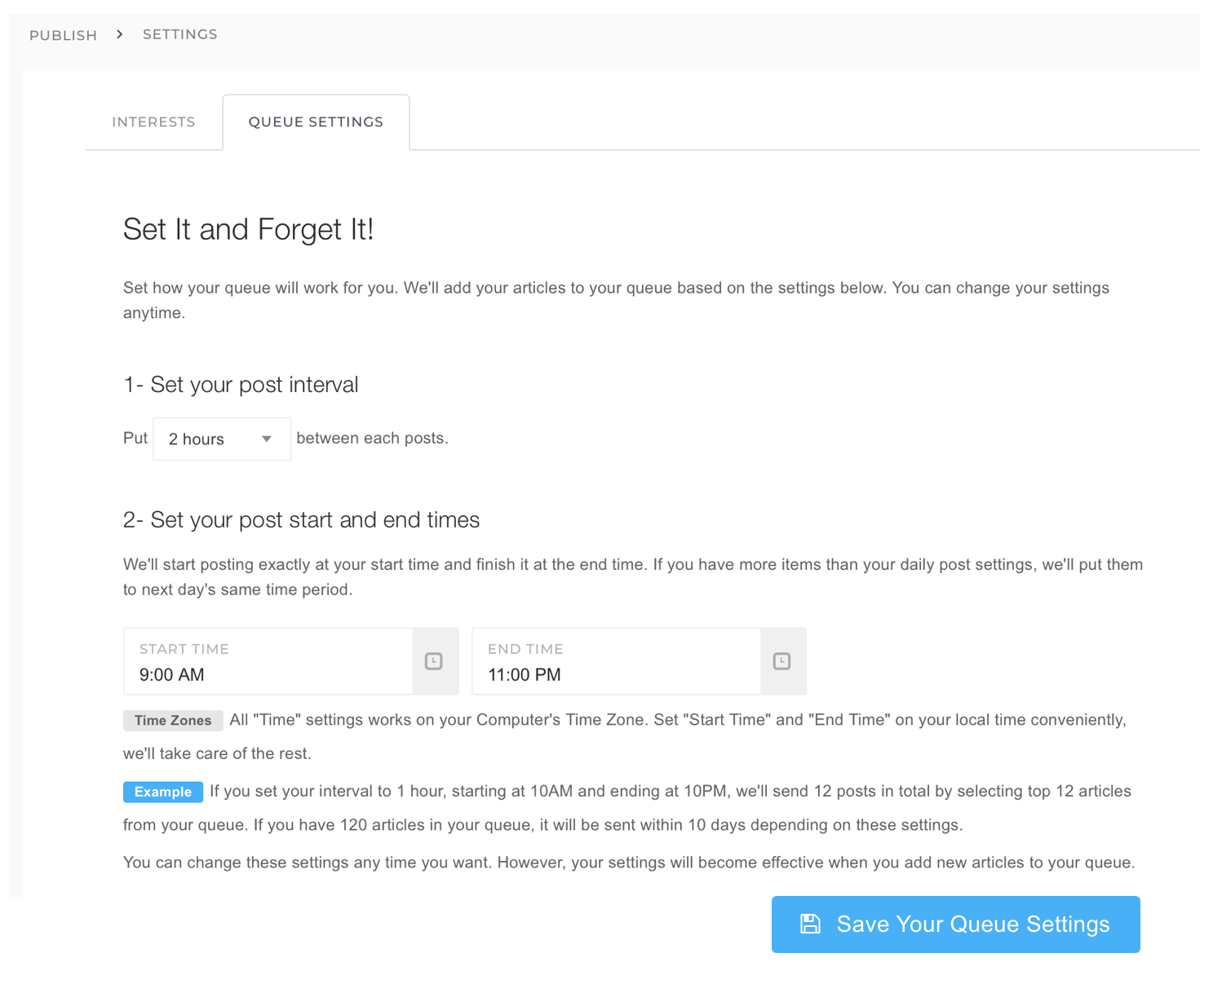Go to PUBLISH in the breadcrumb

pyautogui.click(x=64, y=35)
